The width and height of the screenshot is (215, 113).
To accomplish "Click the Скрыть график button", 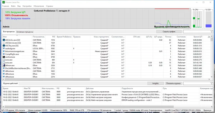I will (x=169, y=32).
